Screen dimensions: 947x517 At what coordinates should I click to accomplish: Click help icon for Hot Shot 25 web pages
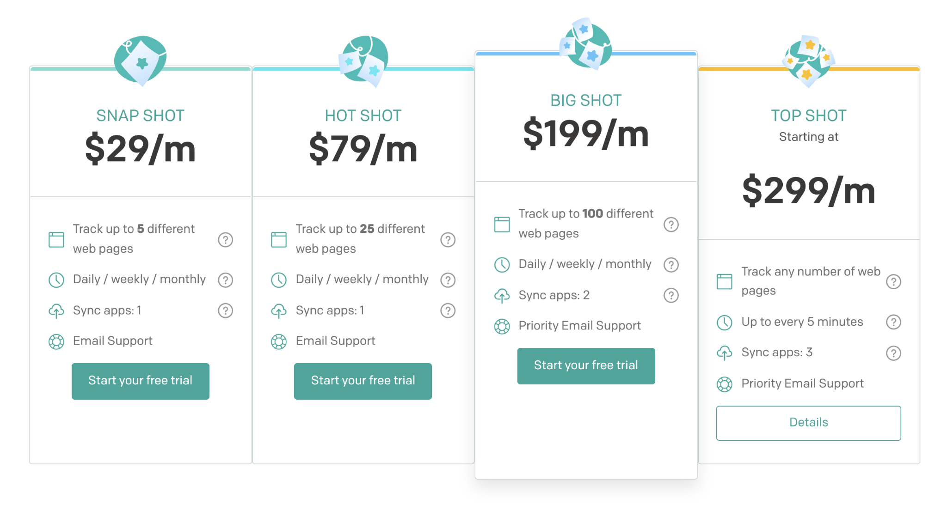pyautogui.click(x=448, y=240)
